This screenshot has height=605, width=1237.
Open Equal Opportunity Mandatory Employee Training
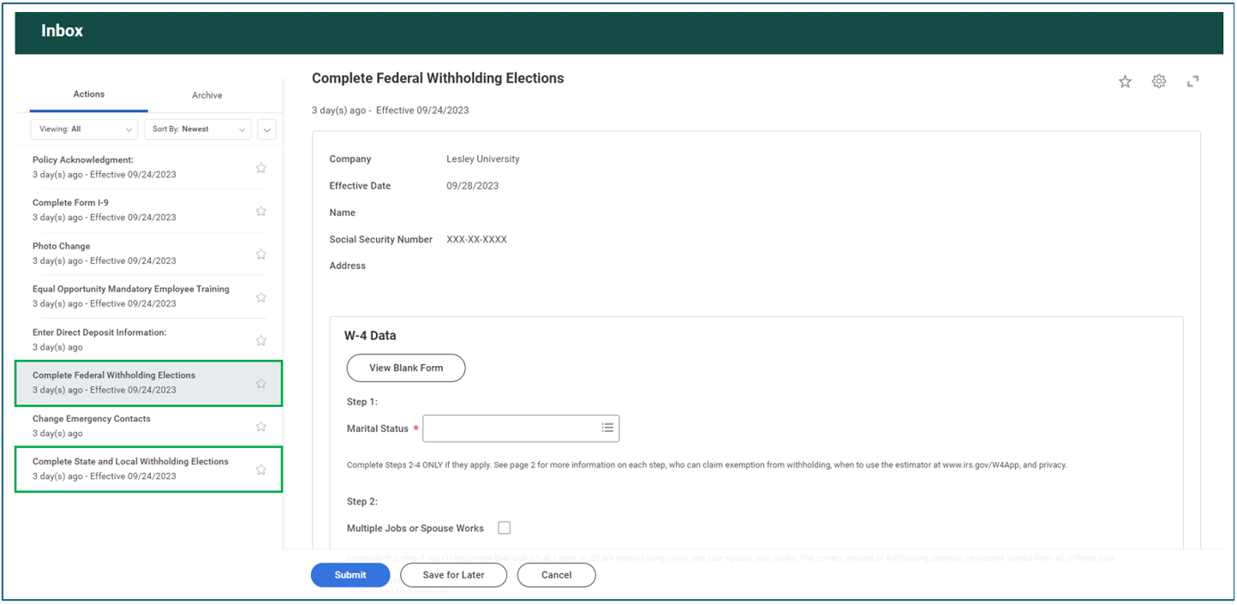click(x=148, y=297)
